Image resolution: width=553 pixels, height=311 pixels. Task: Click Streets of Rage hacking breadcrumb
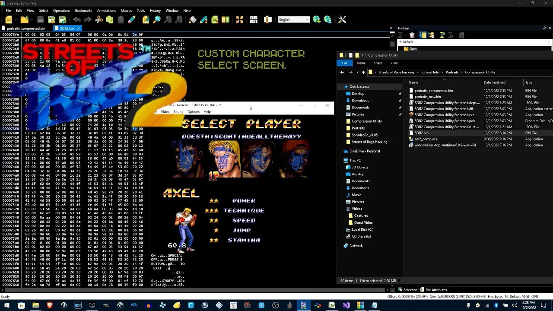396,72
